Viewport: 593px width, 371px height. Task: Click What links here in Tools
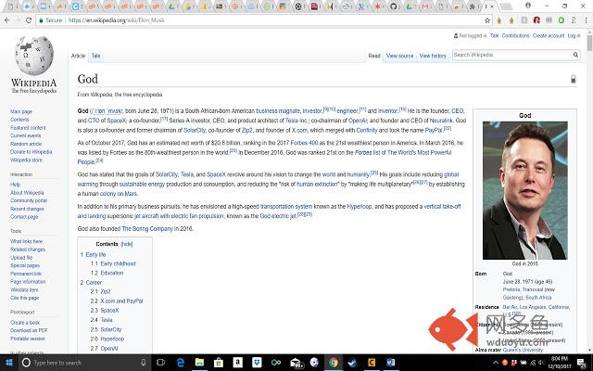tap(27, 241)
